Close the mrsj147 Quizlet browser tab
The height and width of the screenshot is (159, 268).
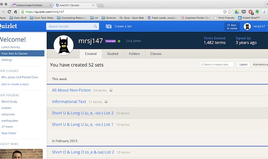pos(93,5)
